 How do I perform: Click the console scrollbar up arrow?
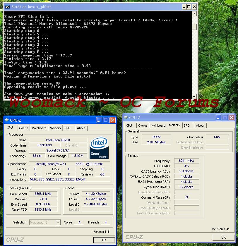click(x=194, y=14)
